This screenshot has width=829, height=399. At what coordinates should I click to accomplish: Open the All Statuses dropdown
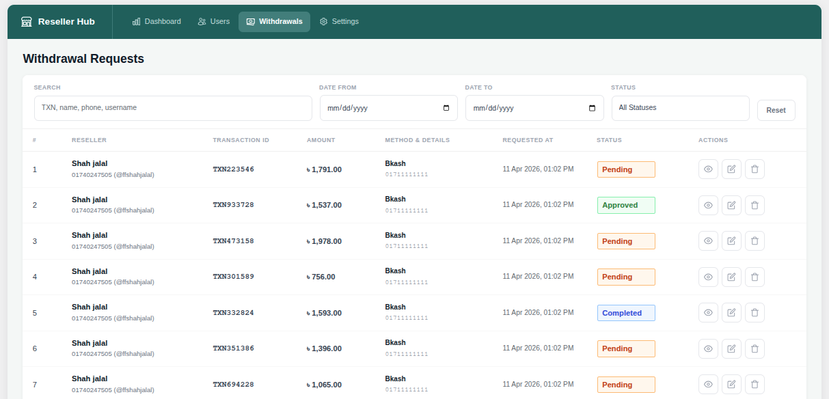click(680, 108)
